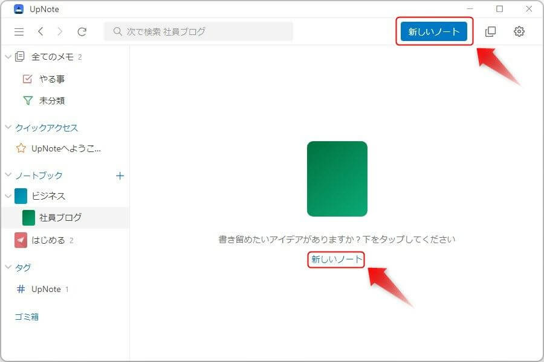Collapse the 全てのメモ section chevron
Viewport: 544px width, 362px height.
8,57
